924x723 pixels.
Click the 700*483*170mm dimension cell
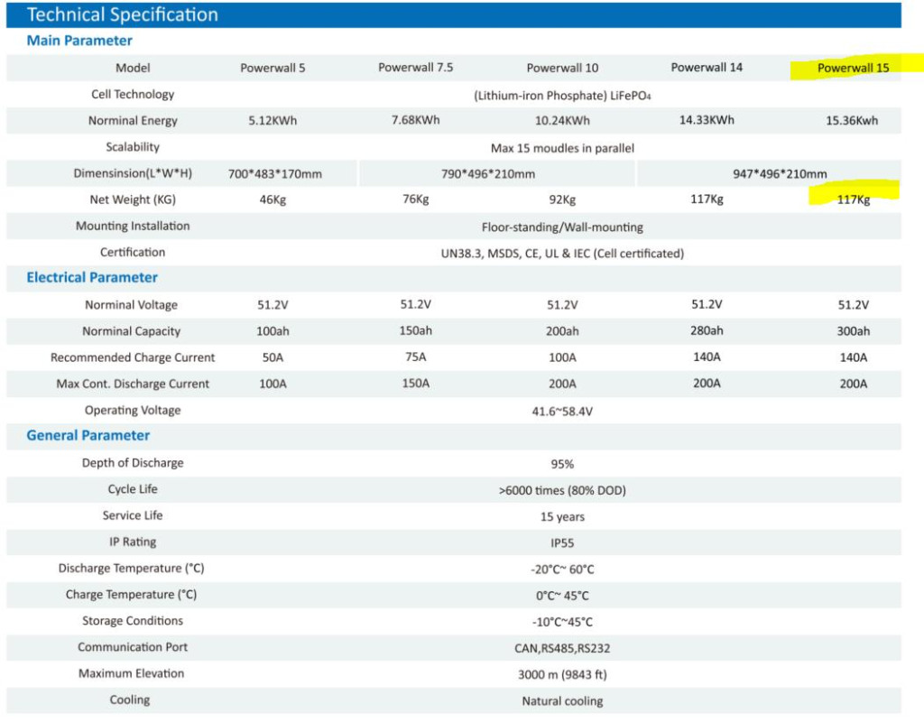coord(275,174)
